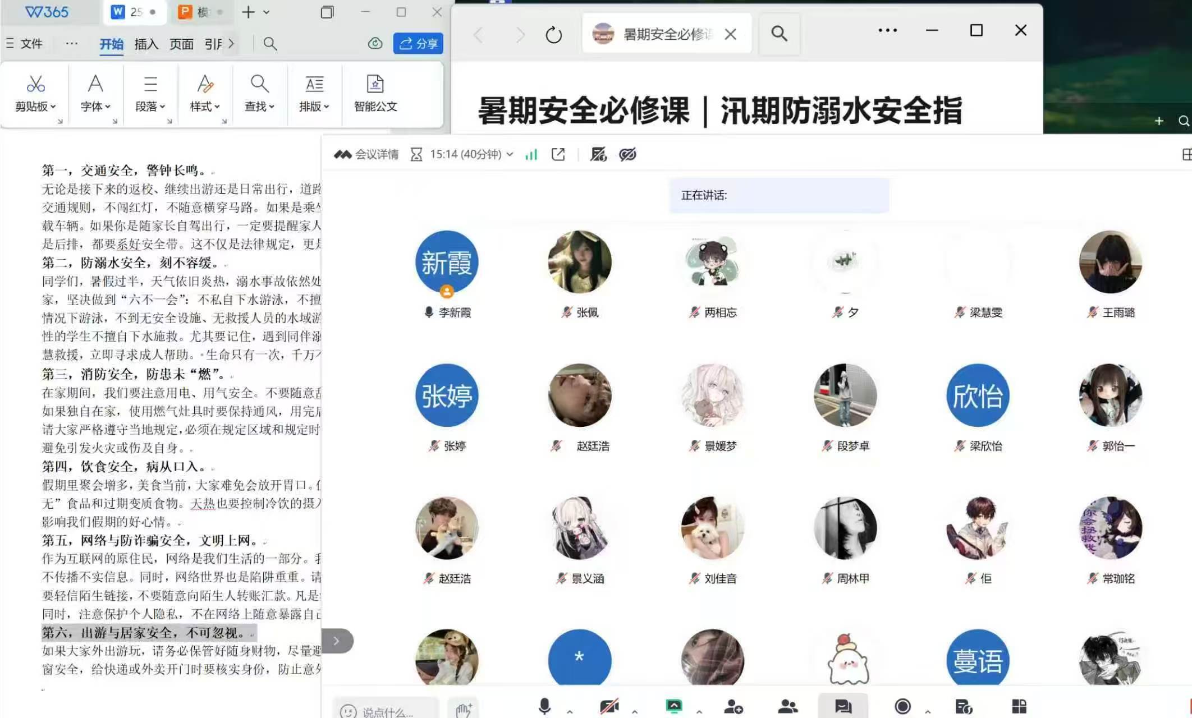Viewport: 1192px width, 718px height.
Task: Open the new-tab dropdown arrow beside plus
Action: point(267,12)
